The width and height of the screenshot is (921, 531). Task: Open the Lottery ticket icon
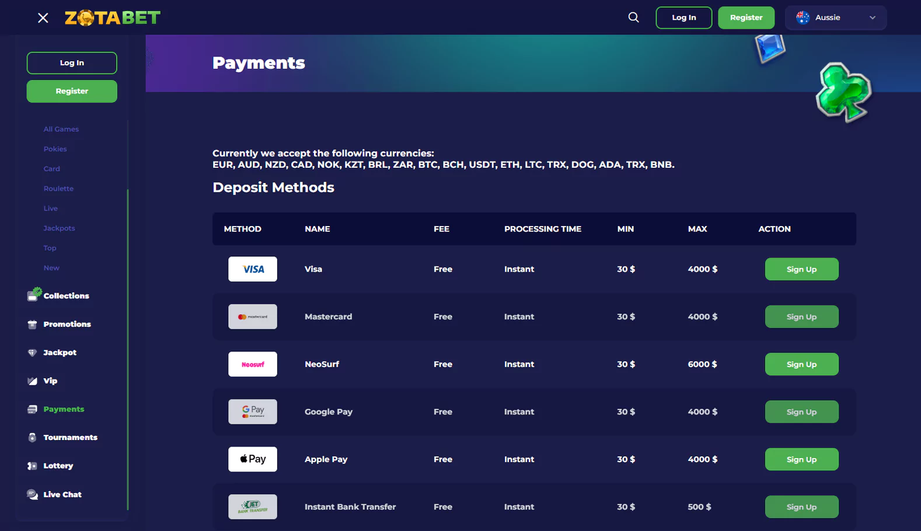point(32,466)
